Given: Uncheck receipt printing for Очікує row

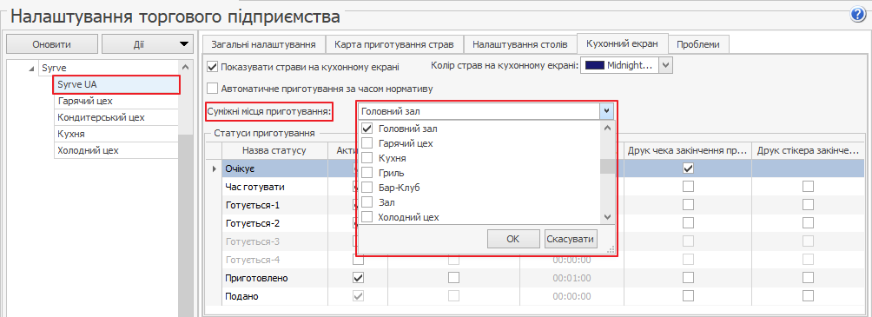Looking at the screenshot, I should coord(689,168).
